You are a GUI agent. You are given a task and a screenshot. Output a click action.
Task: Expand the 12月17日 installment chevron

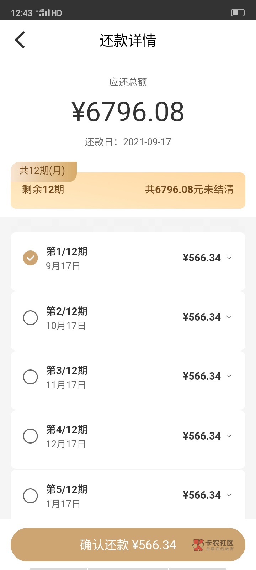229,436
